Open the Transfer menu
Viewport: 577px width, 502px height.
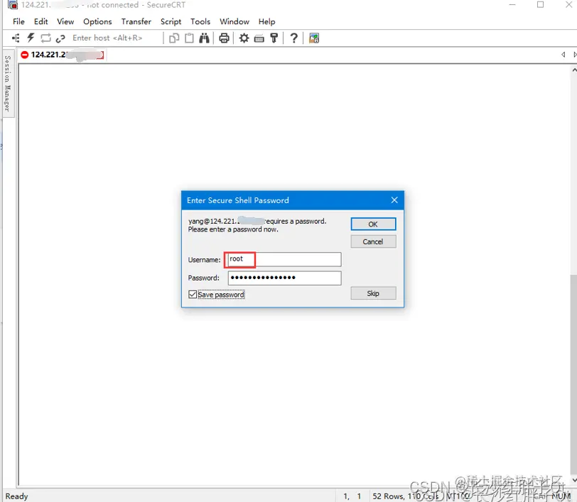(136, 22)
